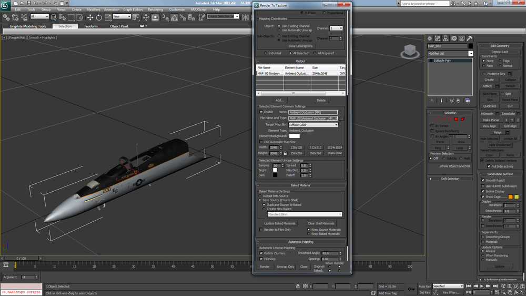526x296 pixels.
Task: Select the Move transform tool
Action: [x=90, y=17]
